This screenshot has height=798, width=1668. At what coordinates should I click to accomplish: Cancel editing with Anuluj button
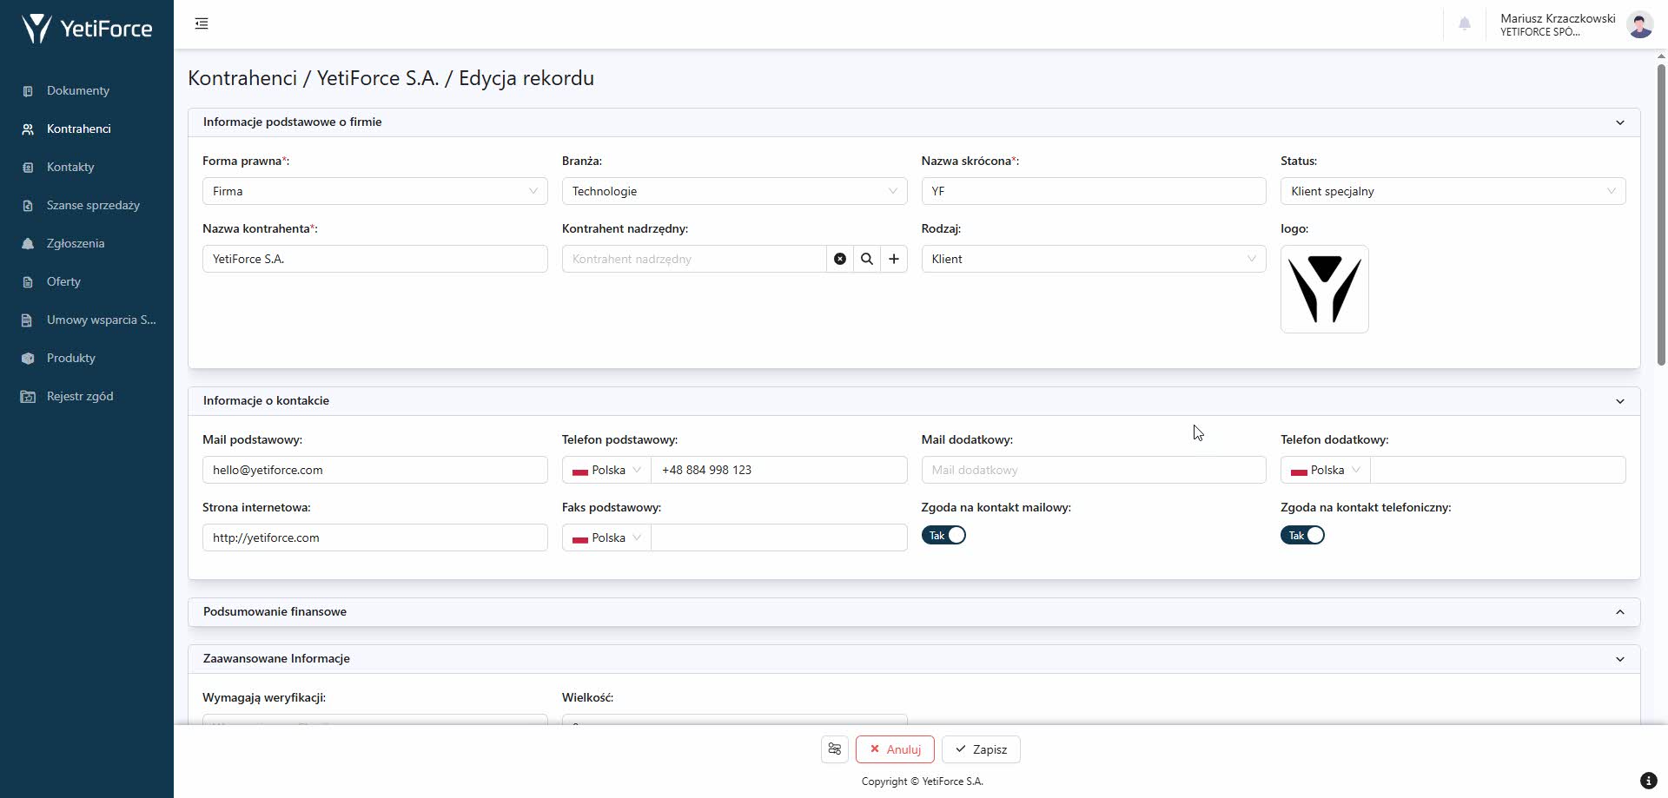(894, 749)
